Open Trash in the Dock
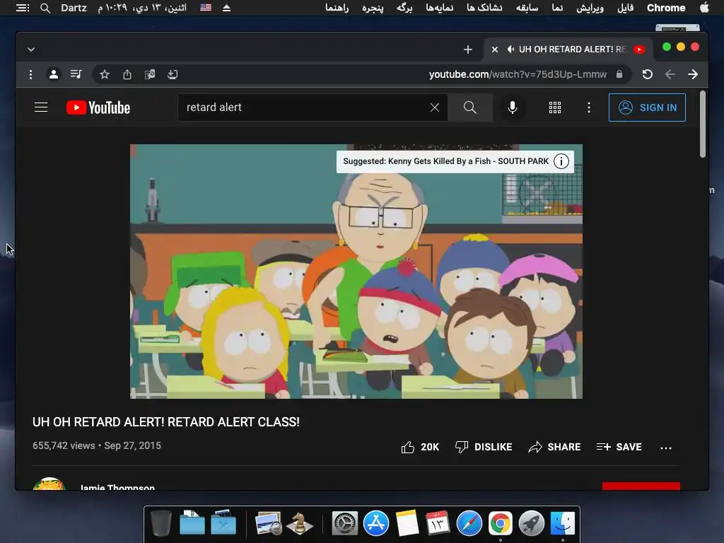 coord(161,524)
